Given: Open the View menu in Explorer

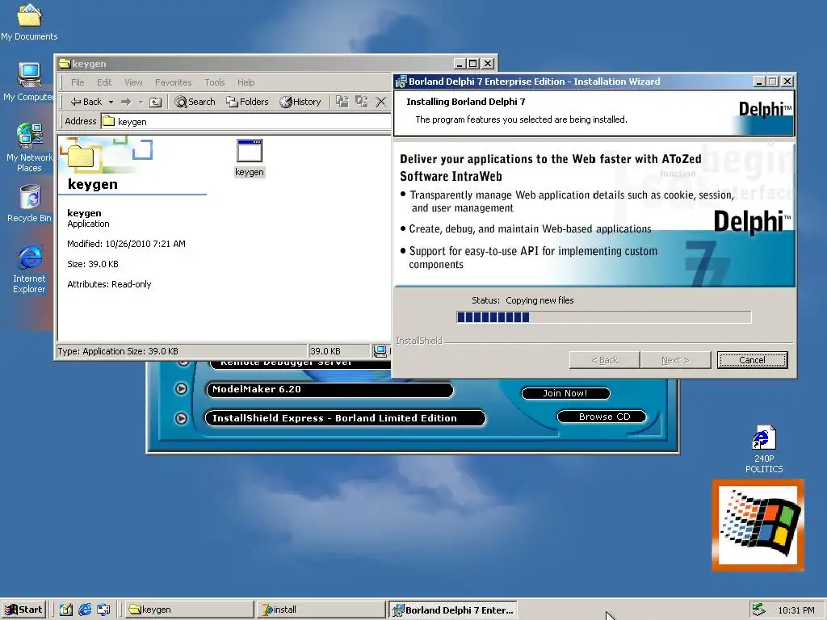Looking at the screenshot, I should (133, 82).
